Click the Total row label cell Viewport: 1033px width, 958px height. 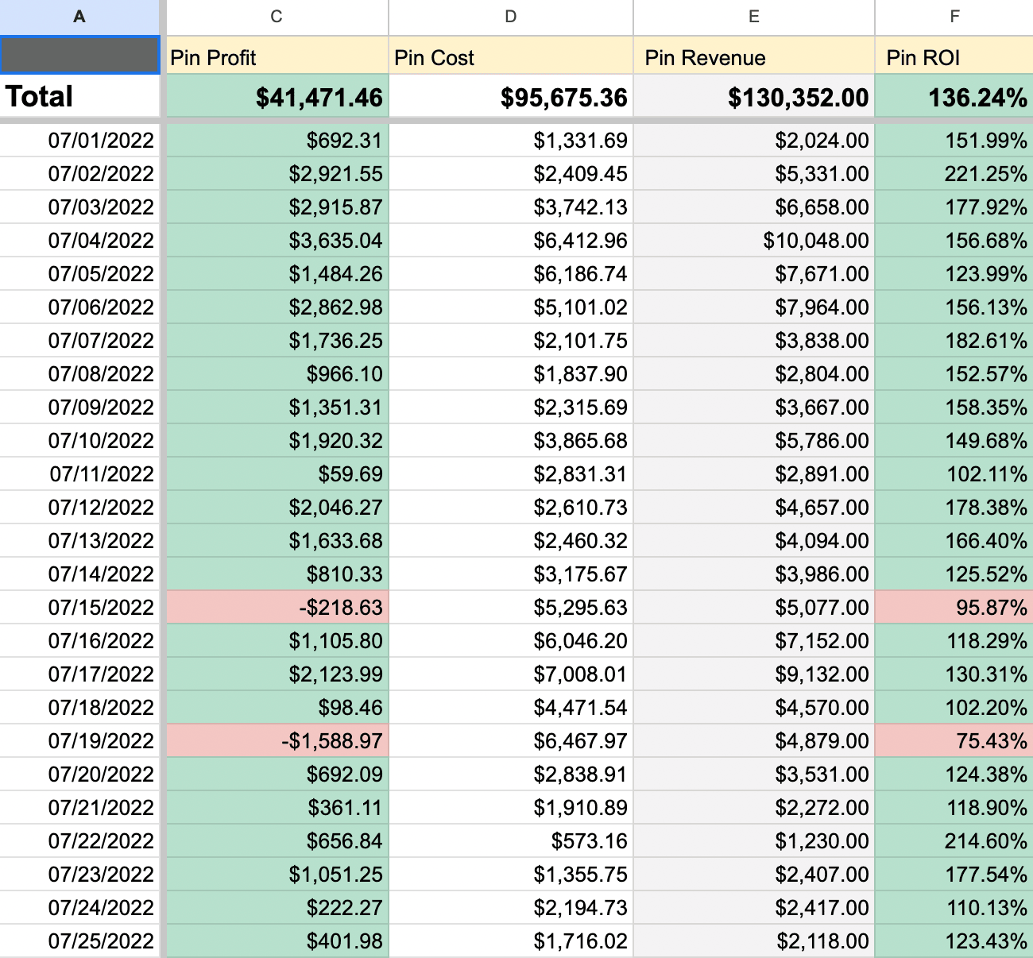[x=79, y=97]
